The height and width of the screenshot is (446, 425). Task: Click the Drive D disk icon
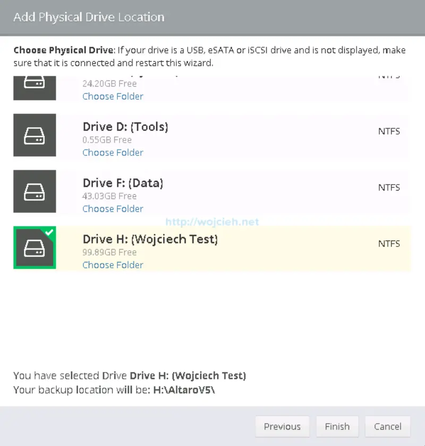35,135
